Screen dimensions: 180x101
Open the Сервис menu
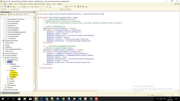pyautogui.click(x=49, y=4)
